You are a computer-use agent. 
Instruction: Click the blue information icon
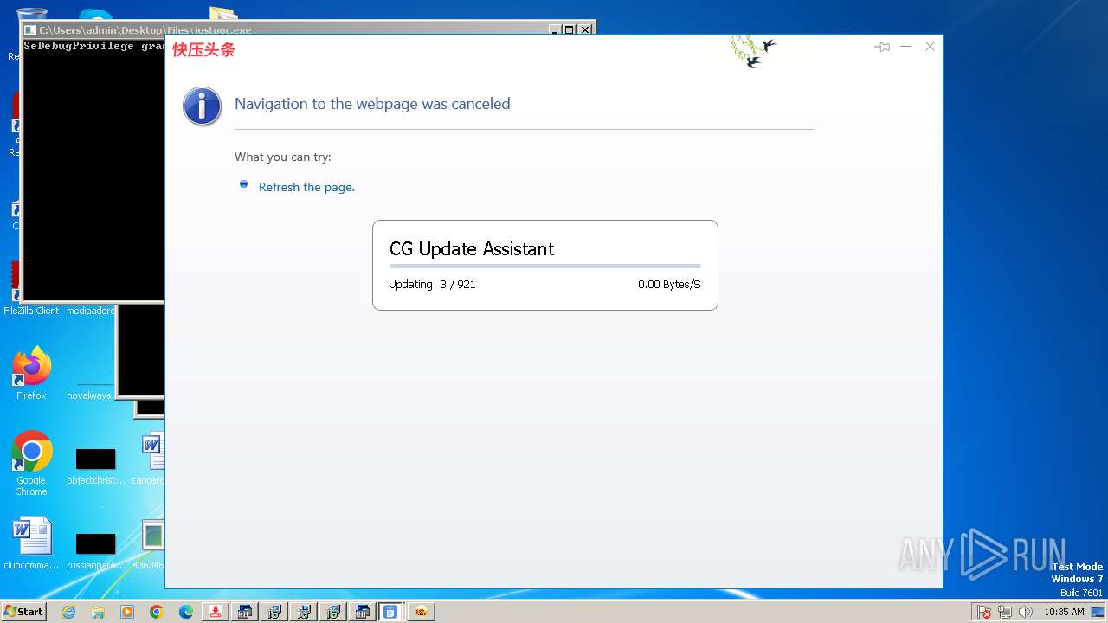[203, 106]
